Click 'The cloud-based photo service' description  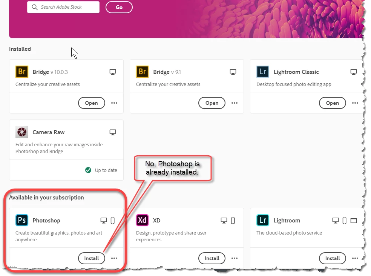click(x=289, y=233)
